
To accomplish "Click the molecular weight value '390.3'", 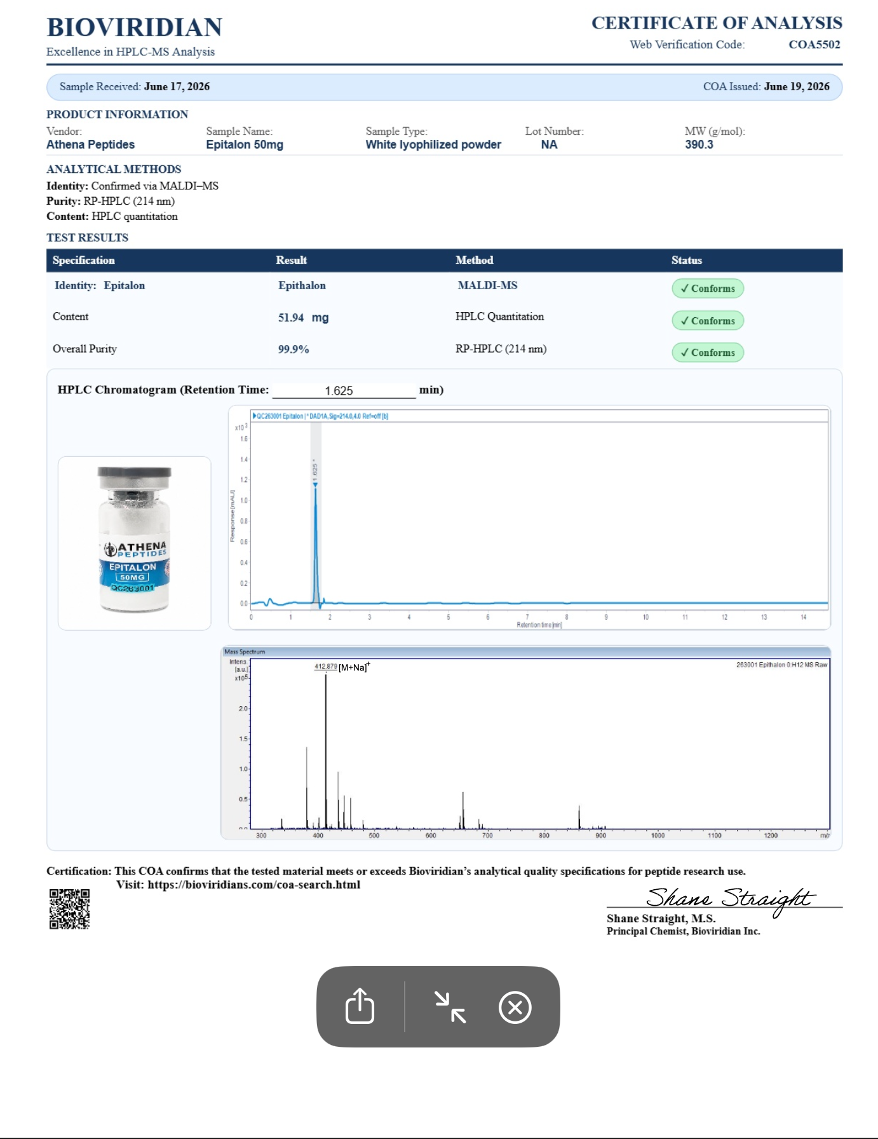I will tap(699, 144).
